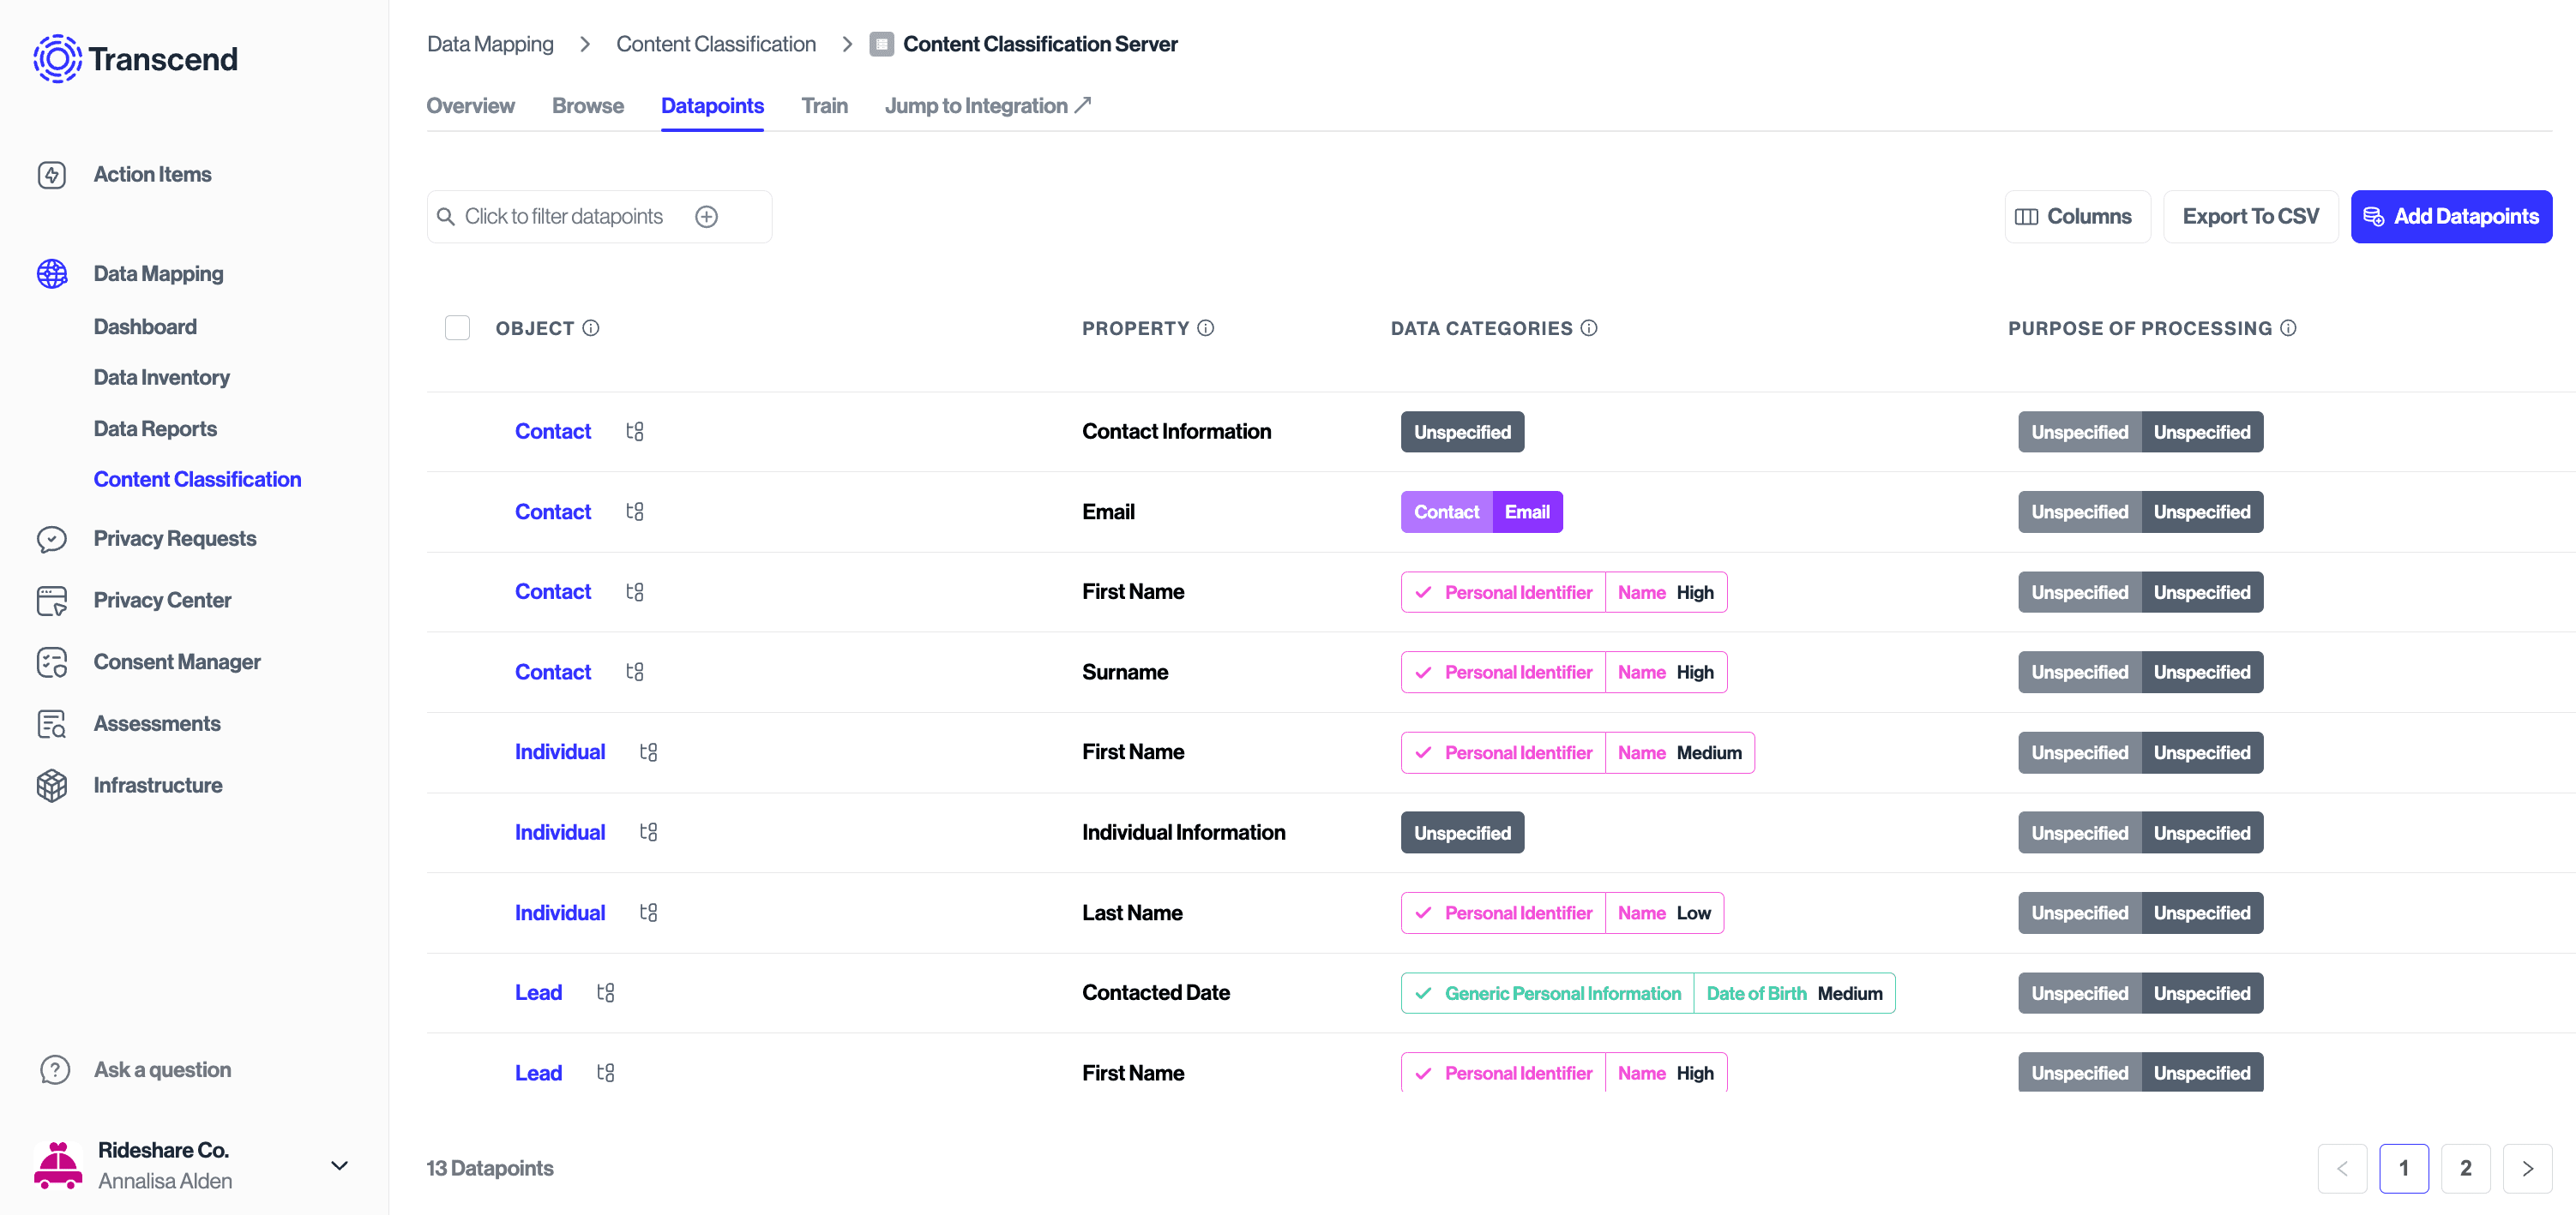
Task: Open the Browse tab
Action: 587,106
